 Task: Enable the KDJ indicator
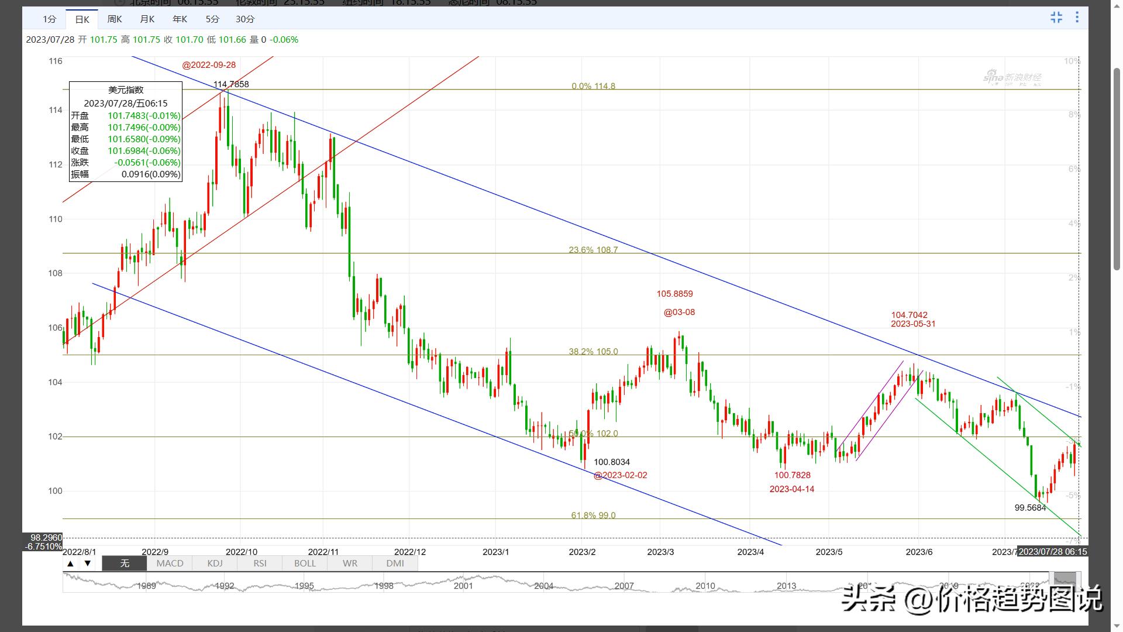pos(215,564)
